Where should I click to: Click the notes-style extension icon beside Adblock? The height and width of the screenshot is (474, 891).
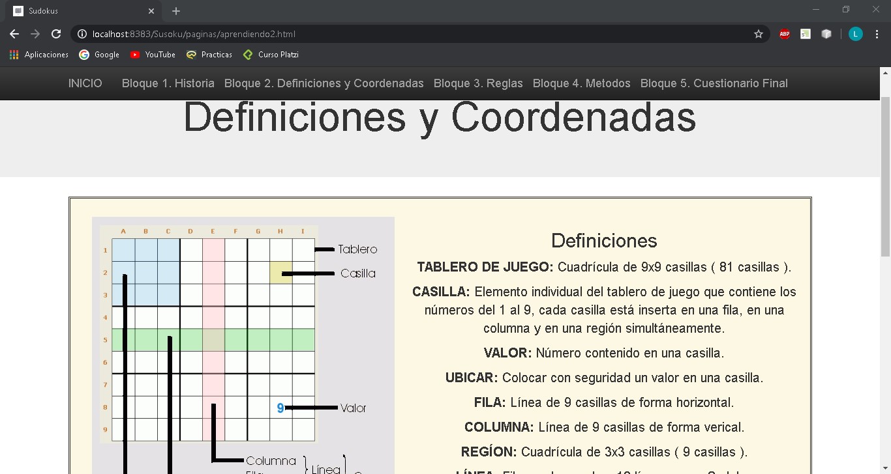[805, 34]
